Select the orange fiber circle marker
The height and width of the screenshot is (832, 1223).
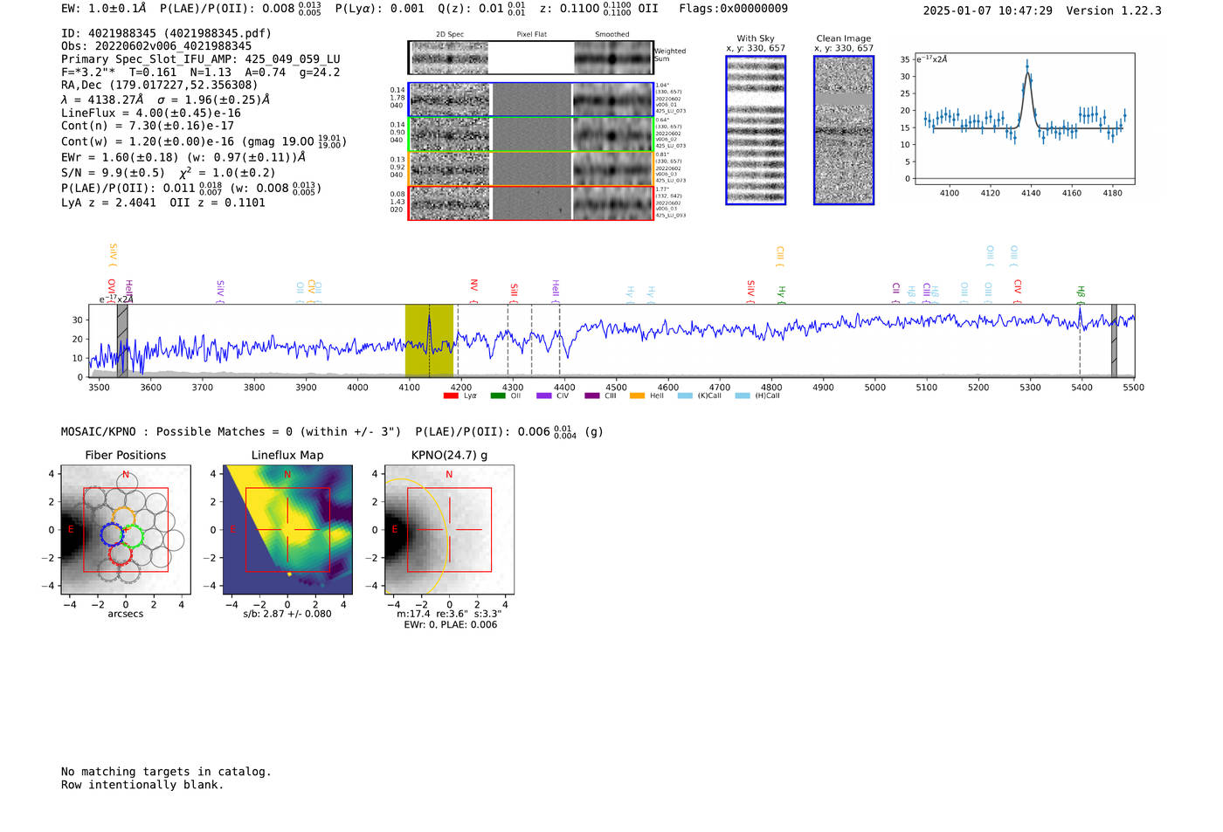click(x=123, y=515)
